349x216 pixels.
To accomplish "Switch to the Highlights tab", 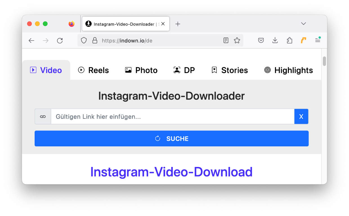I will pyautogui.click(x=288, y=70).
